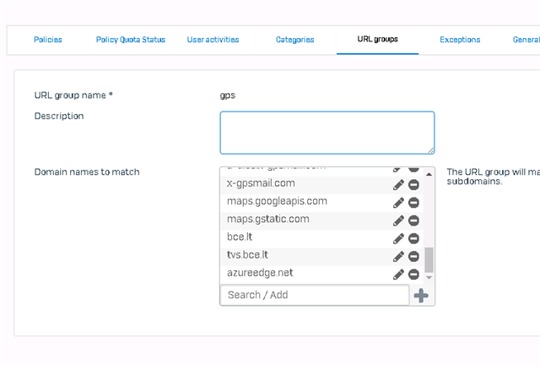Click the Search / Add domain field
The height and width of the screenshot is (365, 540).
(x=315, y=295)
